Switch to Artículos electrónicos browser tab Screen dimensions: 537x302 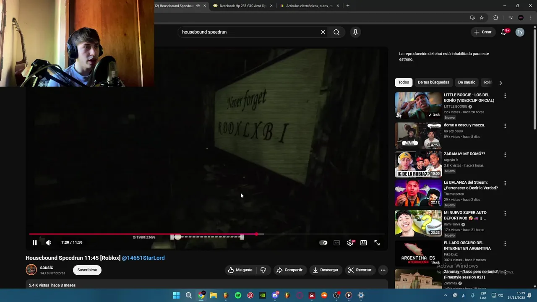pyautogui.click(x=310, y=5)
